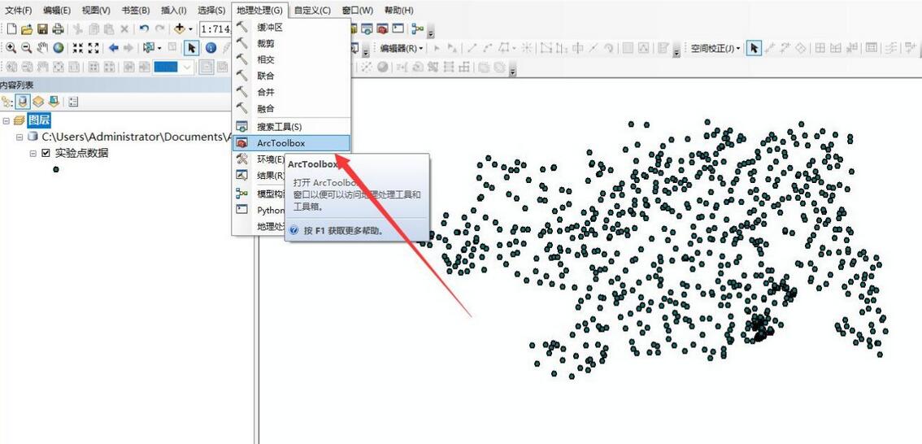The height and width of the screenshot is (444, 922).
Task: Click fixed zoom in icon
Action: click(x=77, y=48)
